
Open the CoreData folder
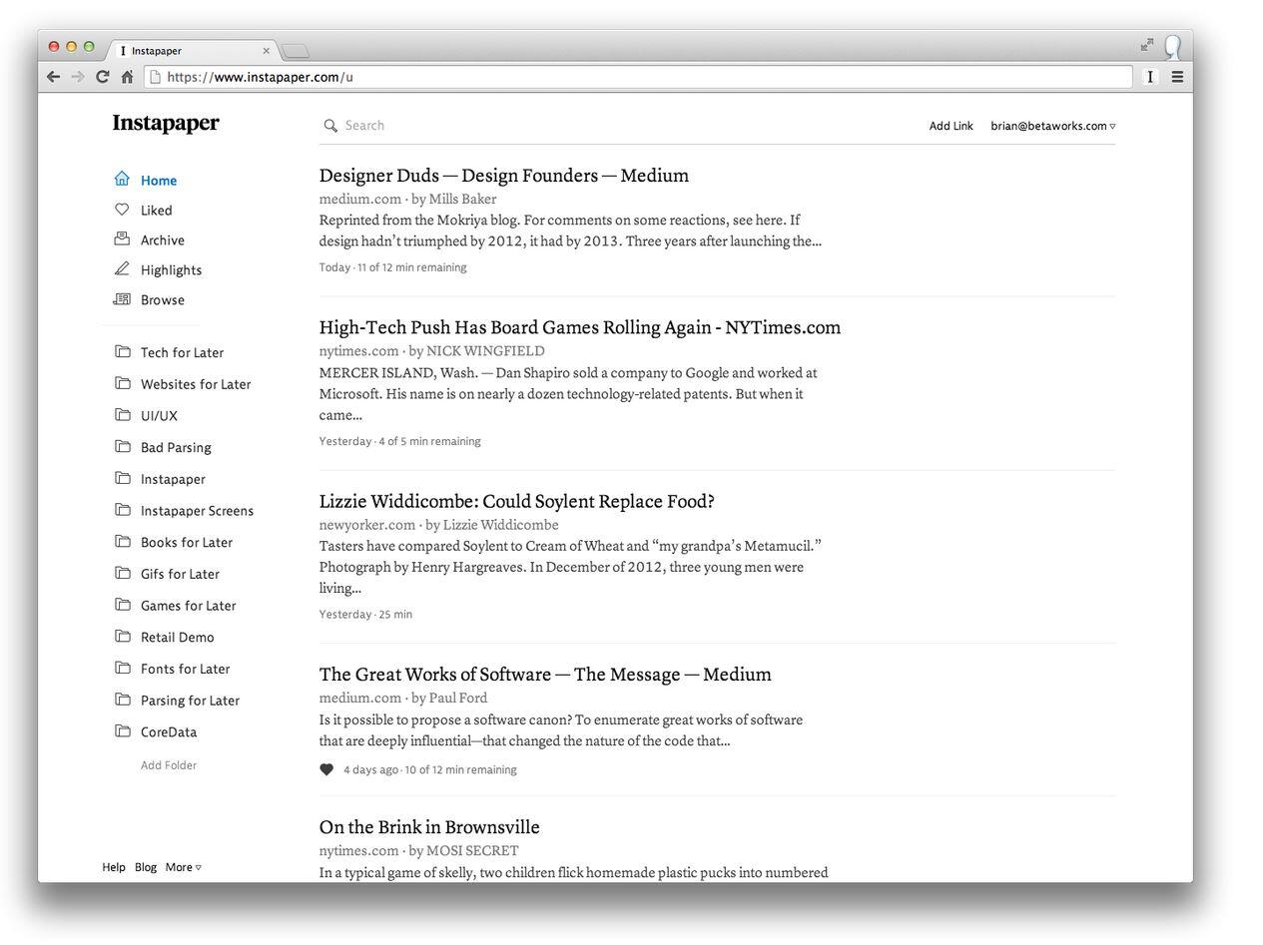pyautogui.click(x=169, y=732)
